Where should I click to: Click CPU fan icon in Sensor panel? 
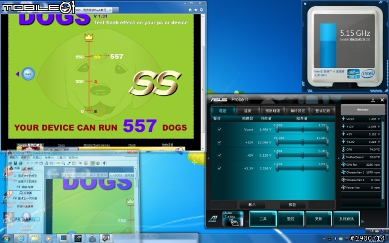pos(343,165)
